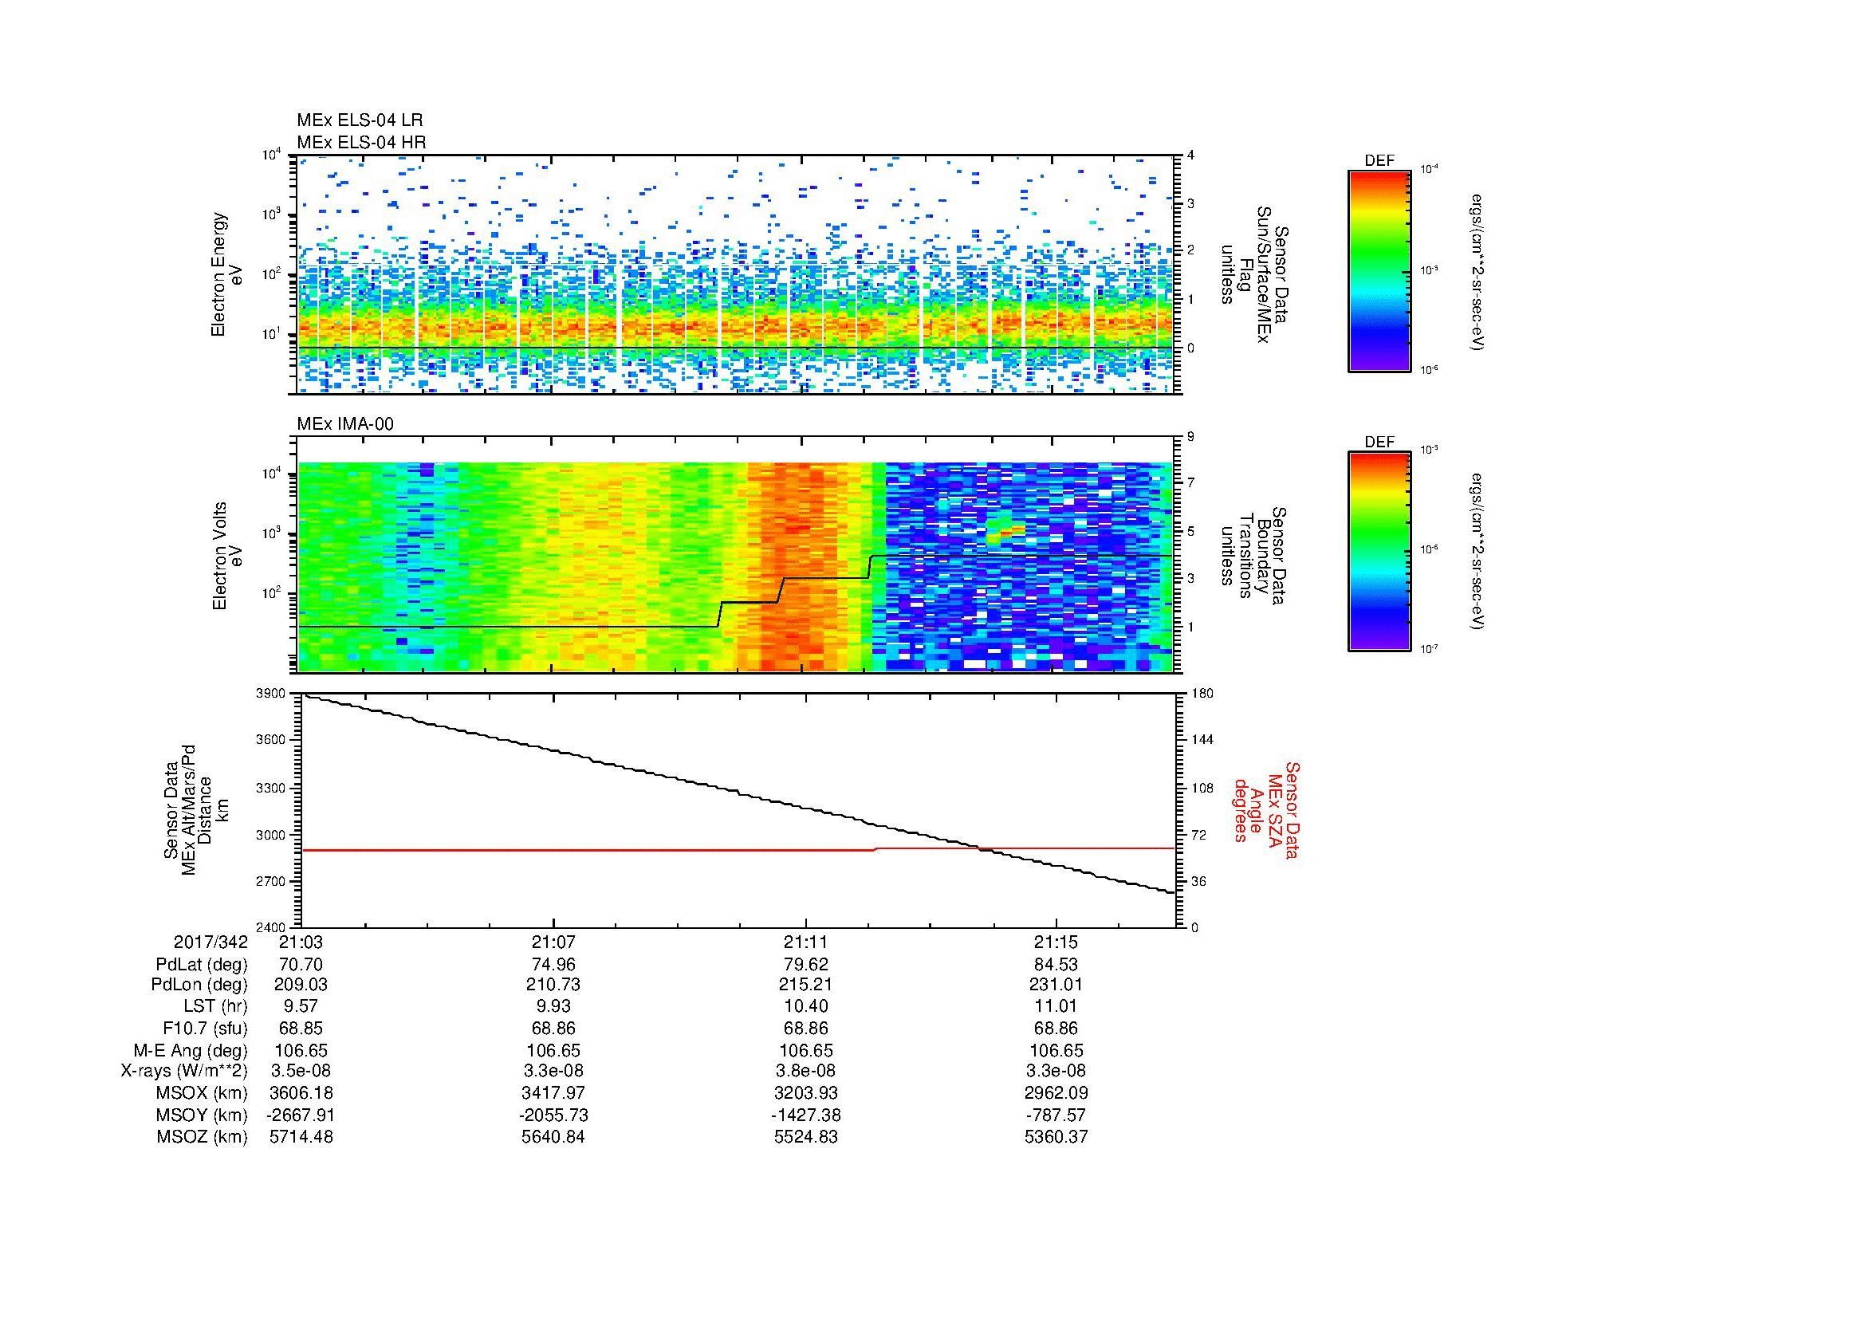Click the 'Electron Energy eV' axis label

[x=226, y=274]
